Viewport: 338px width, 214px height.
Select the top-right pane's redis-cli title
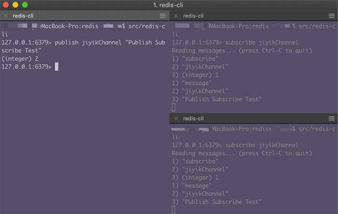193,16
